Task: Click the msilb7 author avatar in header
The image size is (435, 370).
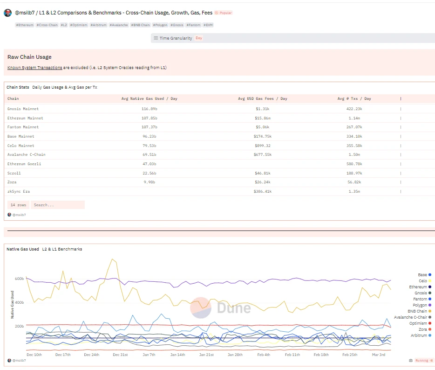Action: point(8,13)
